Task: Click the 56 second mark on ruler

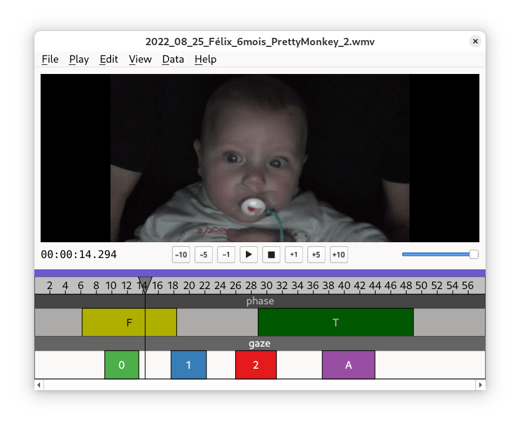Action: pos(468,286)
